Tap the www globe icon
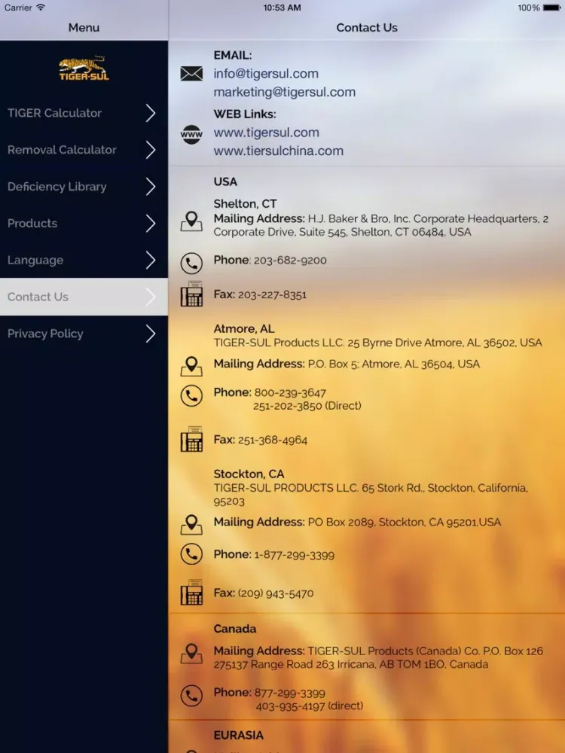565x753 pixels. pyautogui.click(x=191, y=134)
